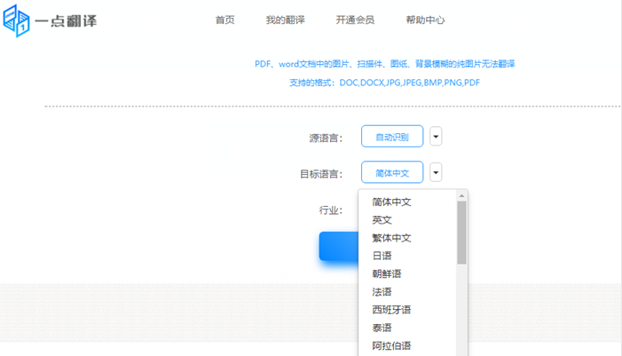Select 简体中文 in the language list
Screen dimensions: 622x356
coord(391,202)
